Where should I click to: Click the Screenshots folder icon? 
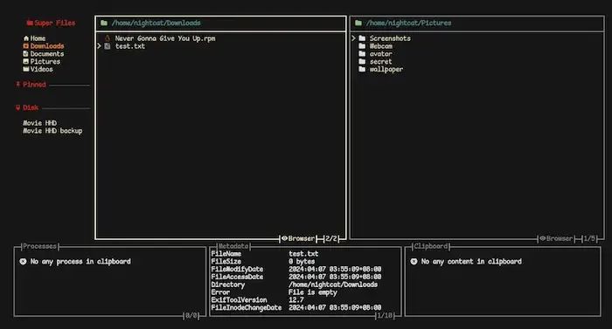click(362, 38)
